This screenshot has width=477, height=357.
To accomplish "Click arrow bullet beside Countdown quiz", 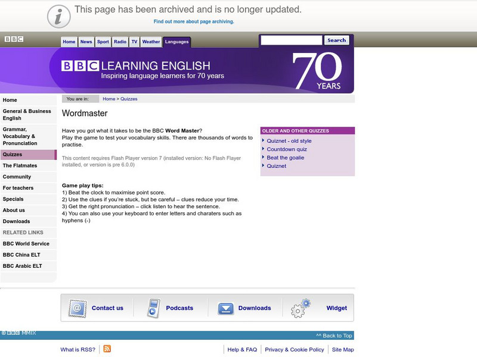I will pos(263,148).
